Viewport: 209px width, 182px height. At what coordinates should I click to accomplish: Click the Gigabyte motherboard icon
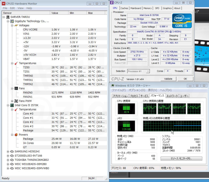coord(12,21)
